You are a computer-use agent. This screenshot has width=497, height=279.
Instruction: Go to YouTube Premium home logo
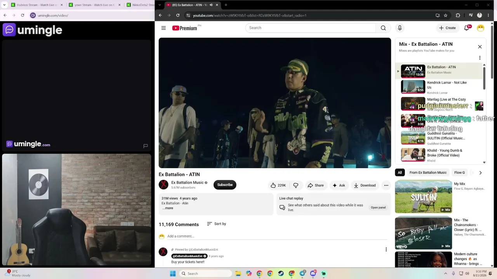pyautogui.click(x=185, y=28)
